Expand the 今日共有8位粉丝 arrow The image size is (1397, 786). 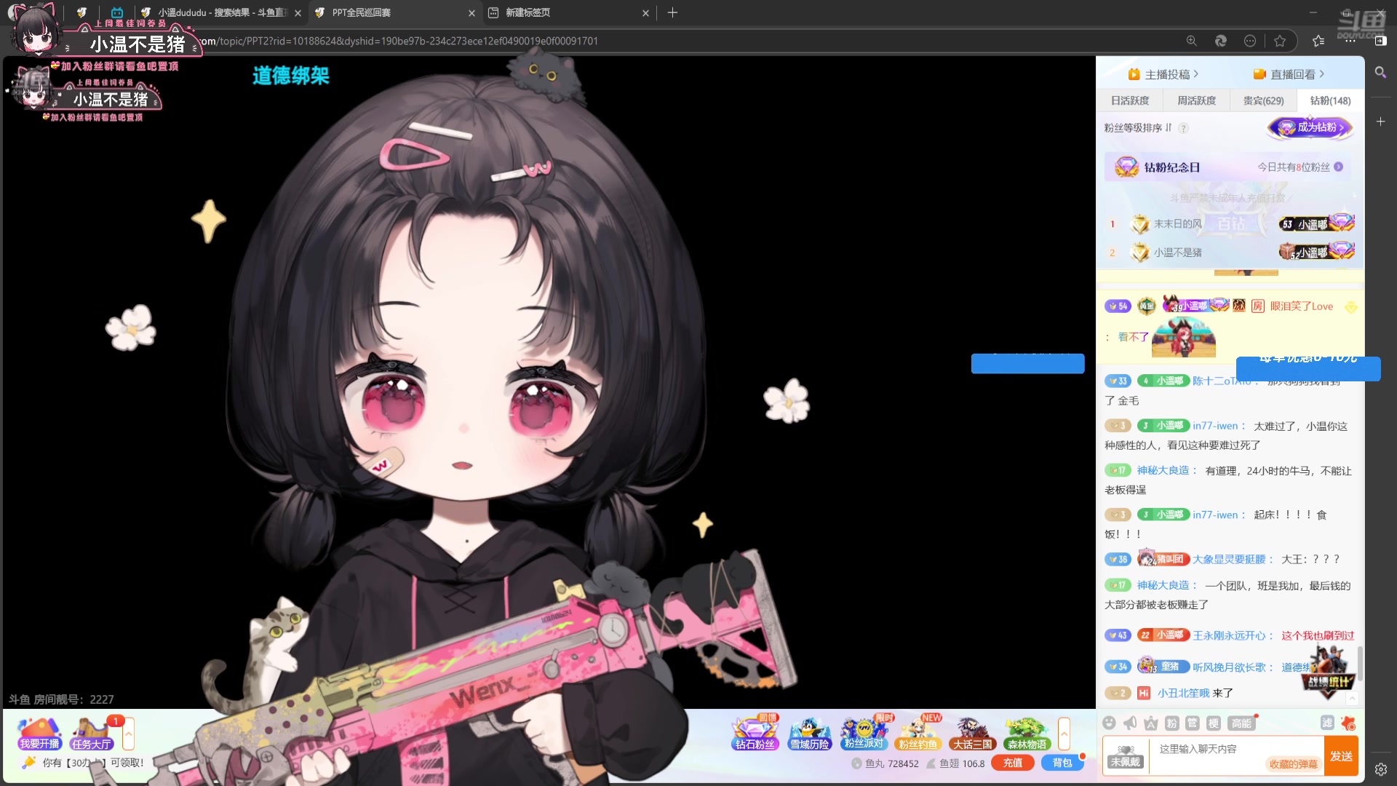point(1338,167)
